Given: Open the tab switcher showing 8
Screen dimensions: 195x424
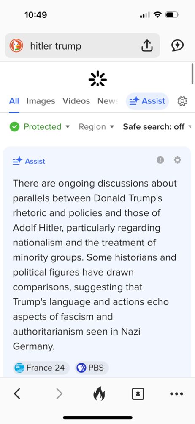Looking at the screenshot, I should [x=138, y=394].
